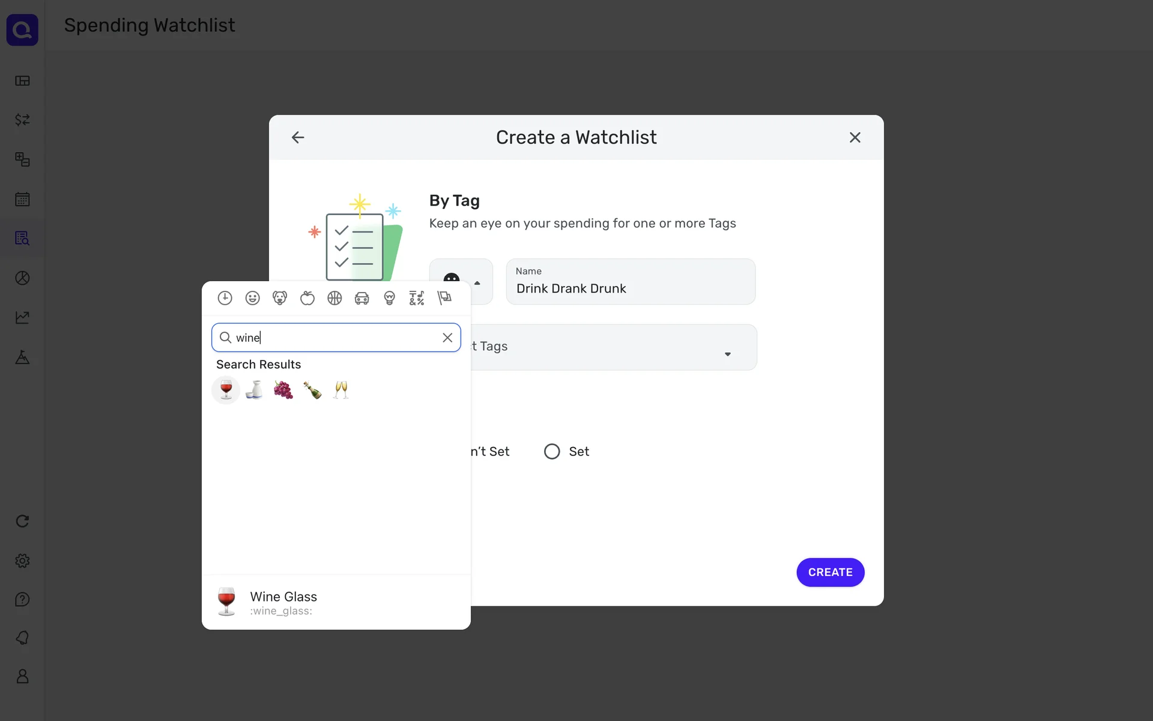Click the CREATE button
The width and height of the screenshot is (1153, 721).
click(x=830, y=572)
